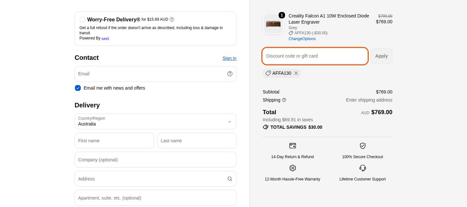This screenshot has width=467, height=207.
Task: Click the Address field search magnifier icon
Action: (x=230, y=179)
